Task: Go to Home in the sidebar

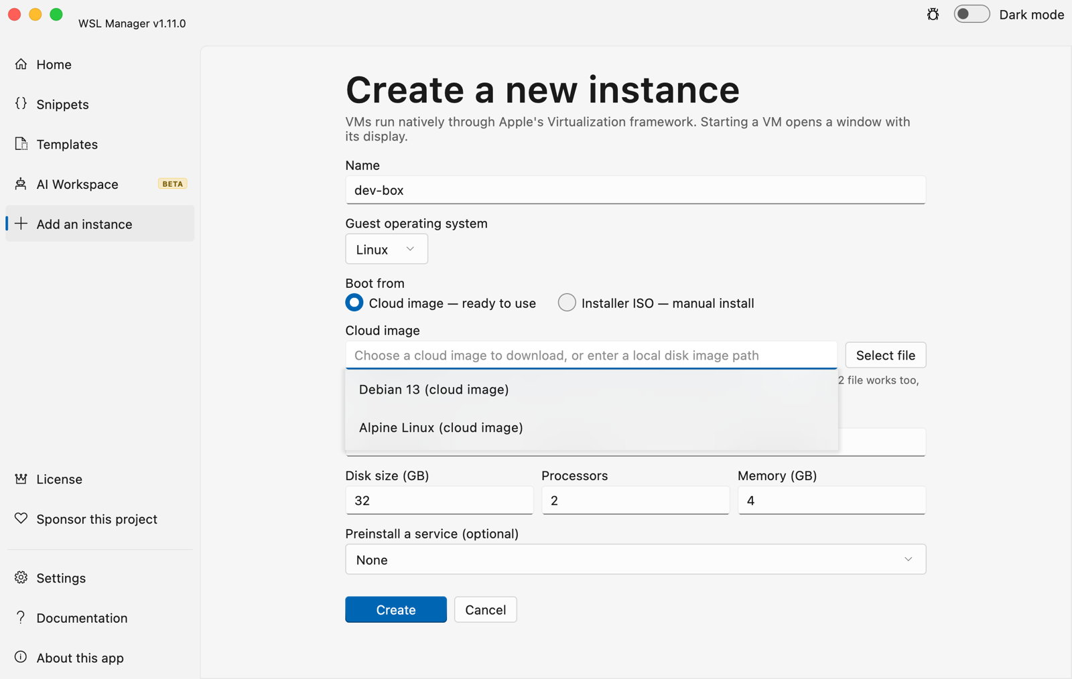Action: click(x=100, y=64)
